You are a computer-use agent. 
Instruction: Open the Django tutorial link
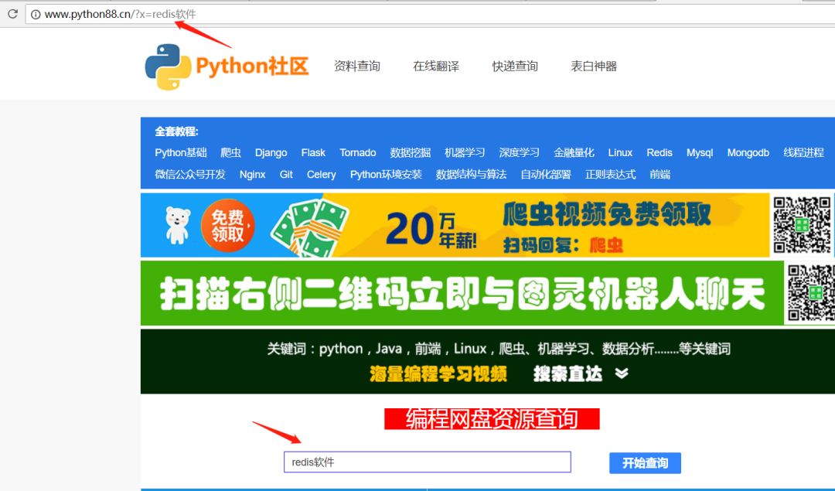pyautogui.click(x=271, y=153)
